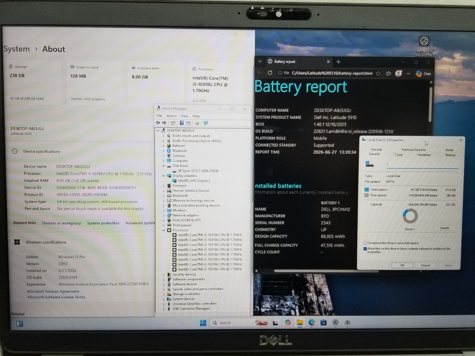475x356 pixels.
Task: Open Edge Settings and more ellipsis
Action: pos(408,74)
